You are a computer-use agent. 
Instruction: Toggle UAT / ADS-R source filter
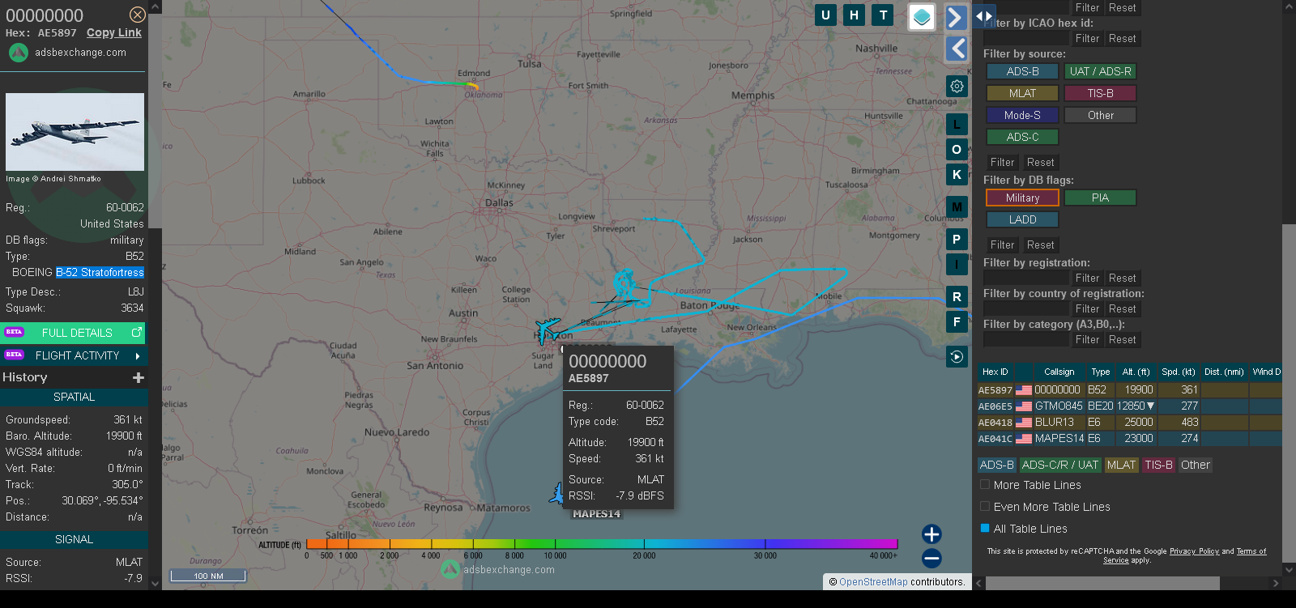click(x=1100, y=71)
